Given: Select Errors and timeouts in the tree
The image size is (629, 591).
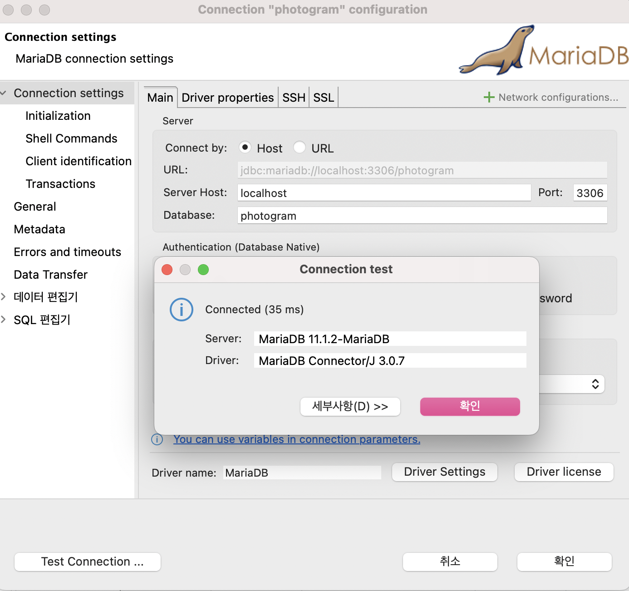Looking at the screenshot, I should (x=68, y=252).
